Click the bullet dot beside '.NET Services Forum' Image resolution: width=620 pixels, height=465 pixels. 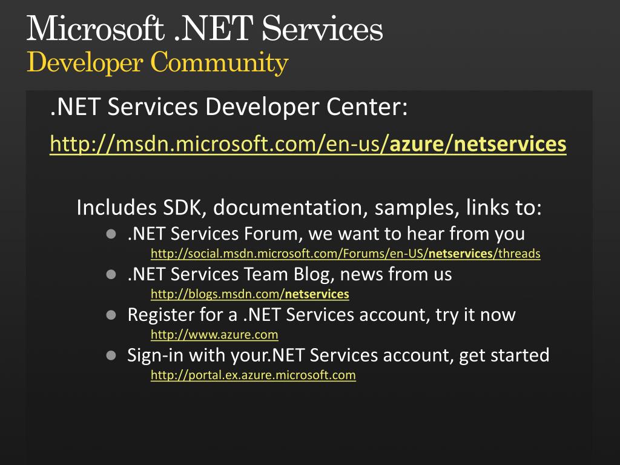point(111,234)
